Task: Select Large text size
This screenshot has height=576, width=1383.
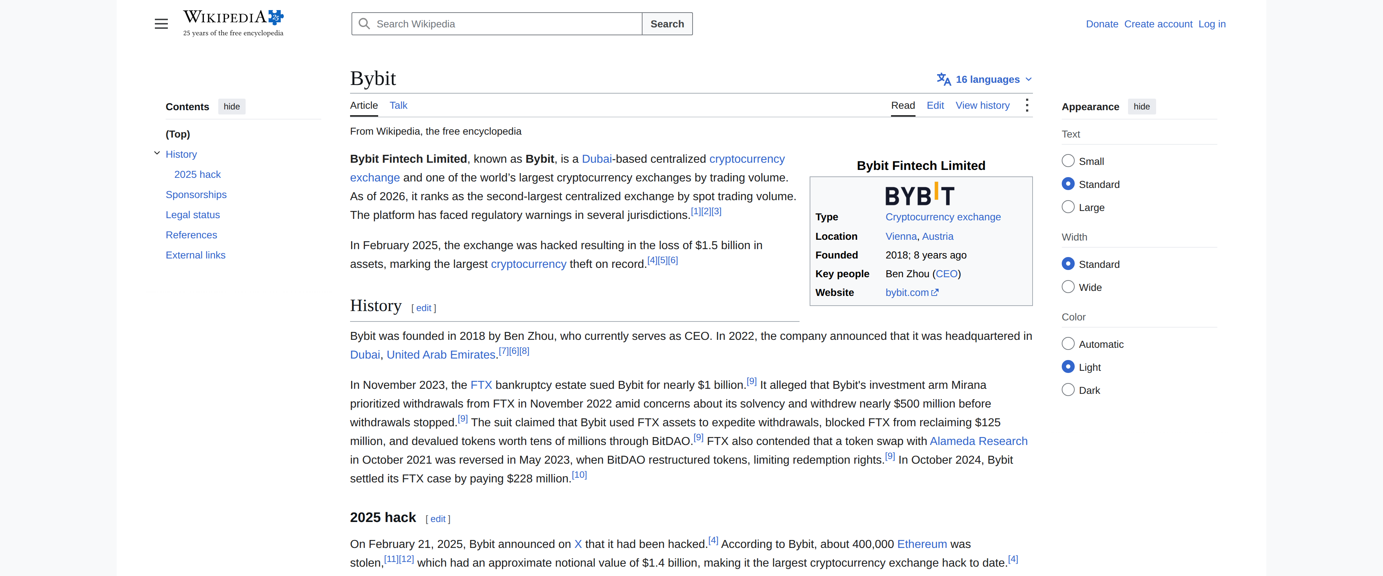Action: (1068, 207)
